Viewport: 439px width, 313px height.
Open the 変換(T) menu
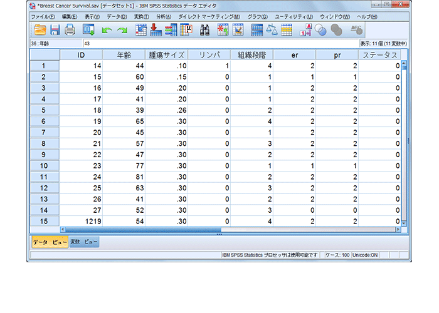pos(141,17)
